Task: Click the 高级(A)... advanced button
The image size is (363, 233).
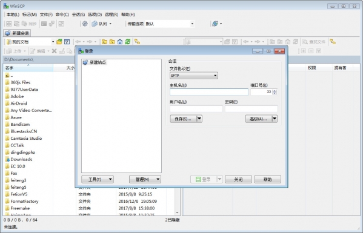Action: pyautogui.click(x=258, y=119)
